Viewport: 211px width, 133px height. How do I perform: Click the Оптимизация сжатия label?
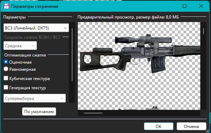25,55
